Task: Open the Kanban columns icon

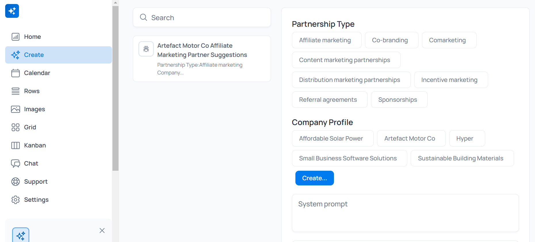Action: click(16, 145)
